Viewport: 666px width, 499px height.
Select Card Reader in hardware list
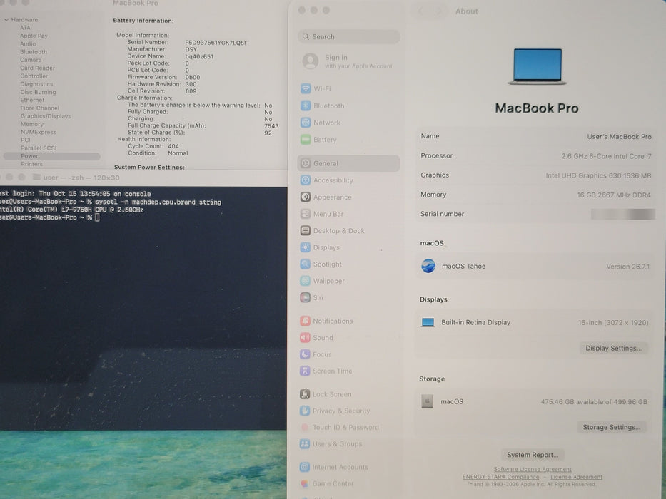click(x=37, y=68)
